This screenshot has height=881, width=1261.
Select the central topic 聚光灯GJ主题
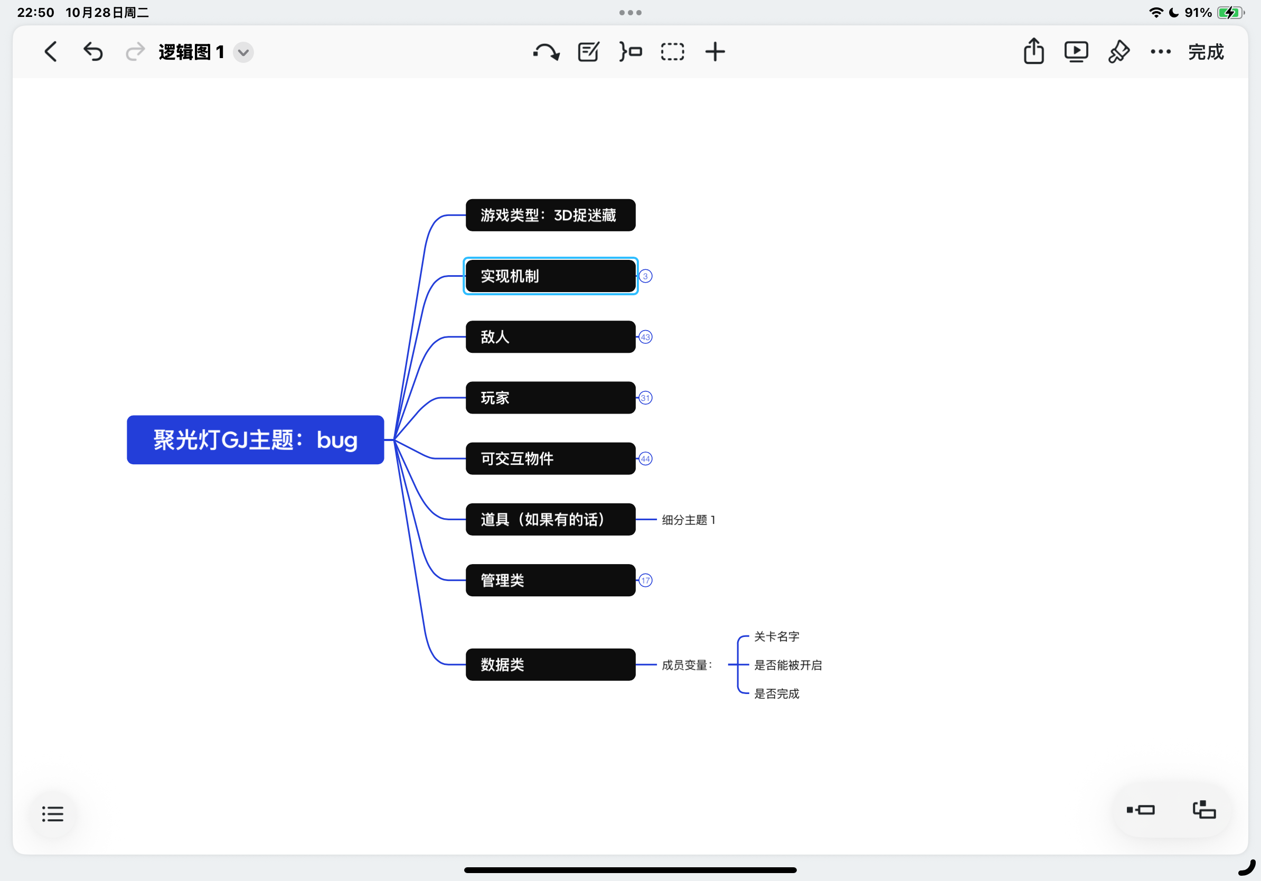pos(256,440)
